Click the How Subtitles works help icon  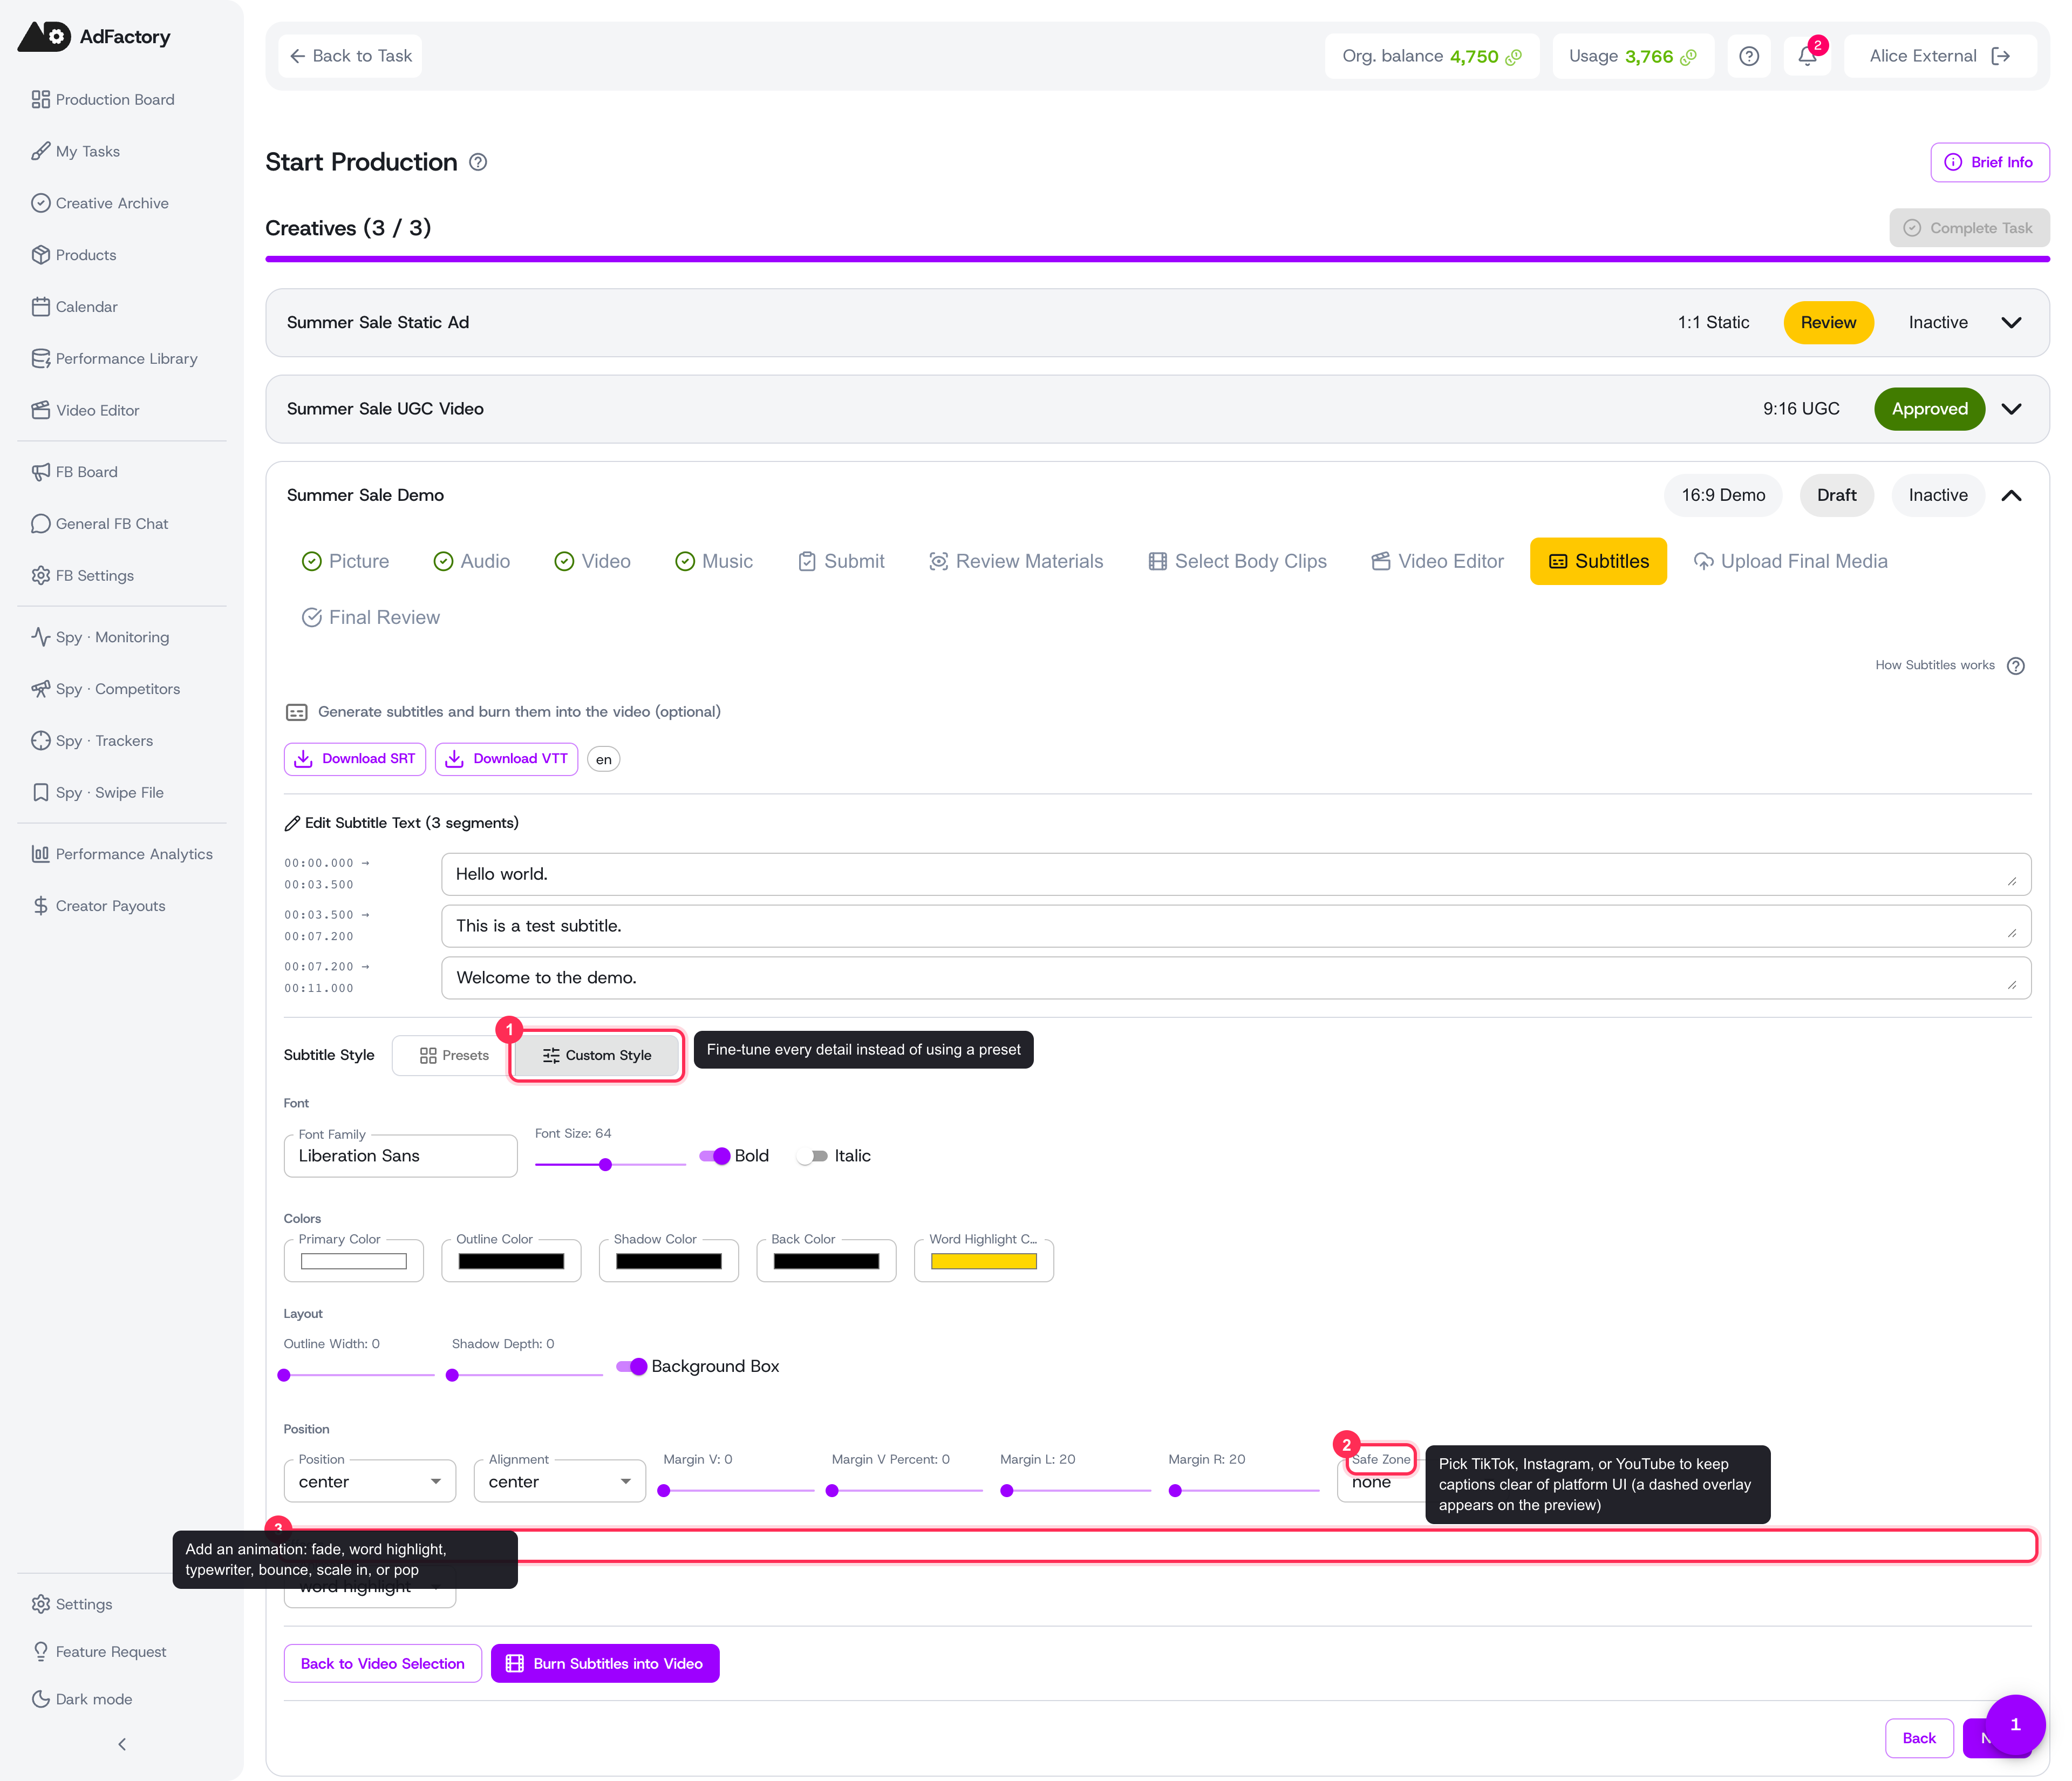(x=2016, y=666)
